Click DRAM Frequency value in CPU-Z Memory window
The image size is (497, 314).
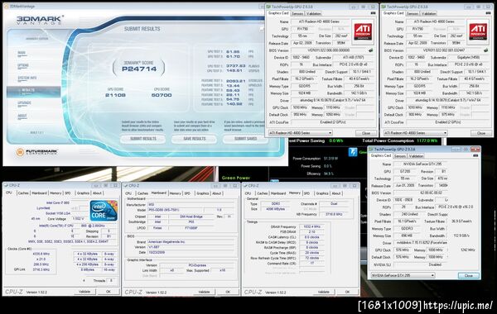tap(312, 226)
